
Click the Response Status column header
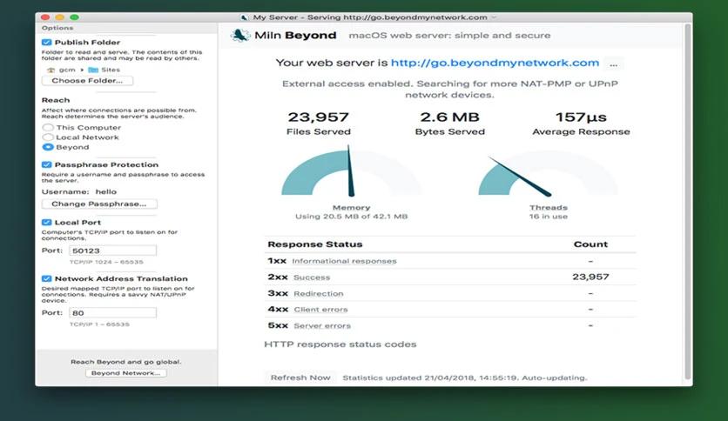314,244
